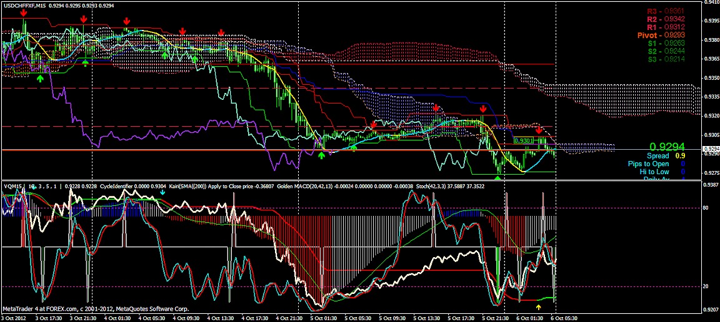Click the S1 support level label
The image size is (720, 322).
coord(665,43)
